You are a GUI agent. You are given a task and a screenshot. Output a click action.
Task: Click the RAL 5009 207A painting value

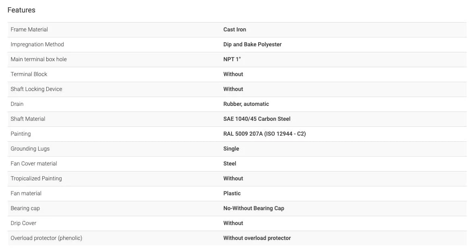265,134
